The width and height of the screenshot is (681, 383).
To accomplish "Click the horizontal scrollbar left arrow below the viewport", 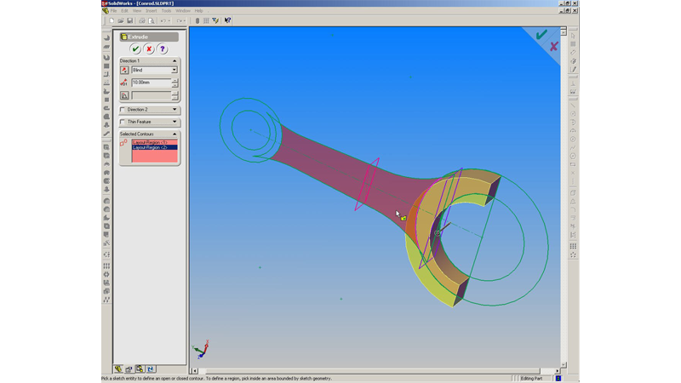I will (x=194, y=371).
